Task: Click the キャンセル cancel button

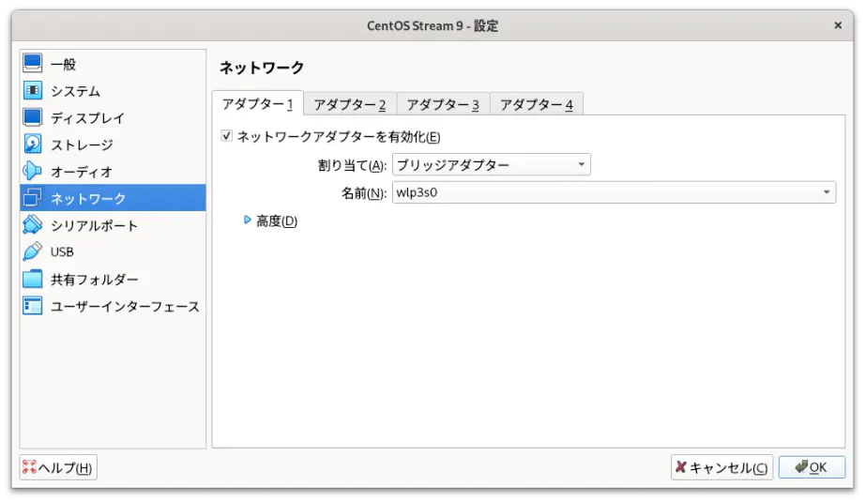Action: coord(721,467)
